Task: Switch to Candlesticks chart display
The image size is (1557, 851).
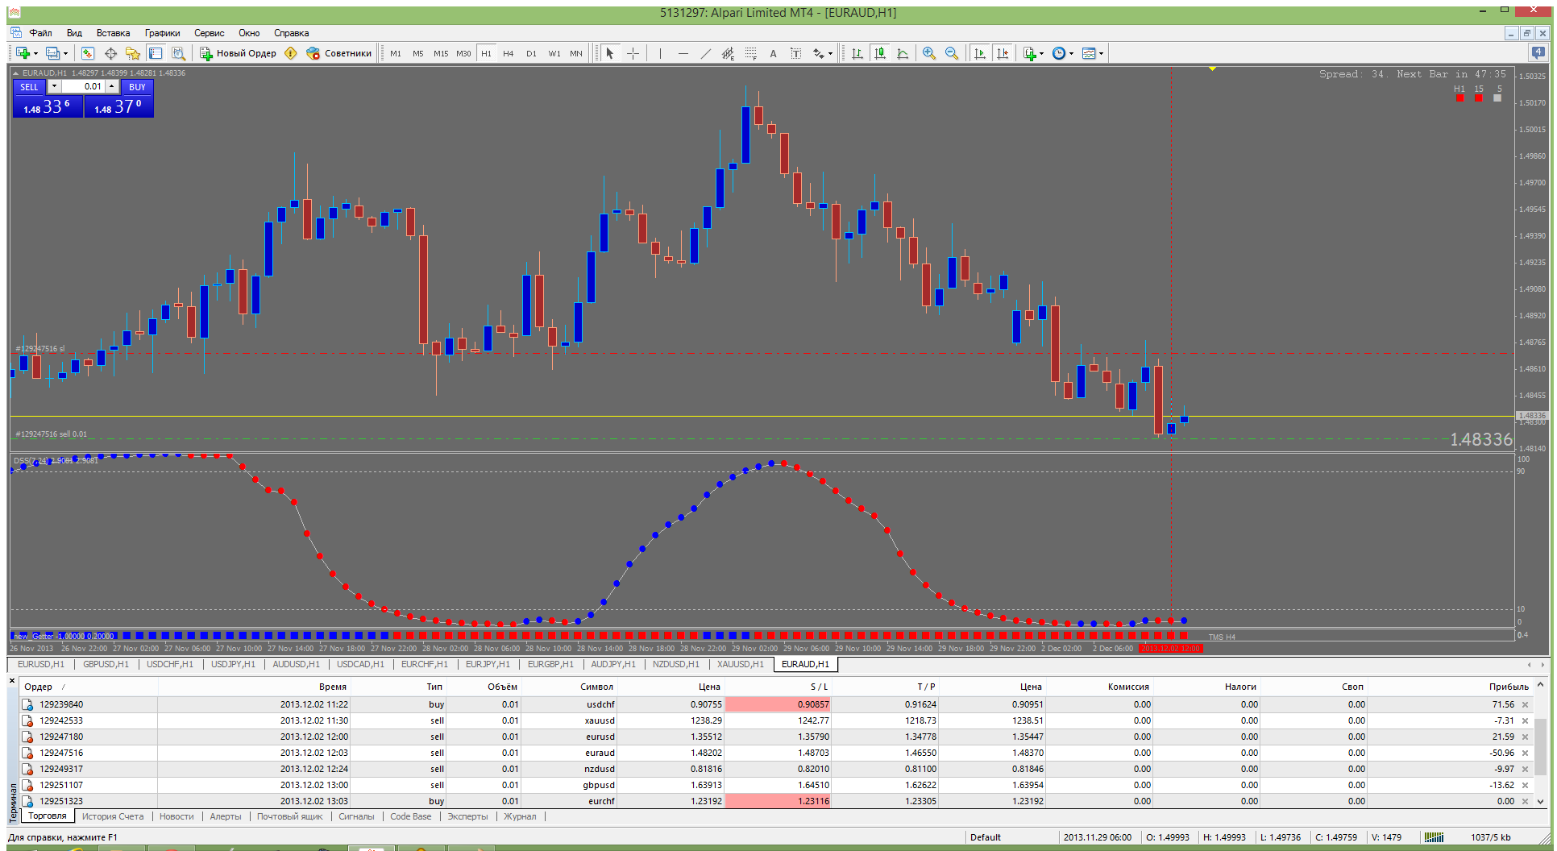Action: coord(880,53)
